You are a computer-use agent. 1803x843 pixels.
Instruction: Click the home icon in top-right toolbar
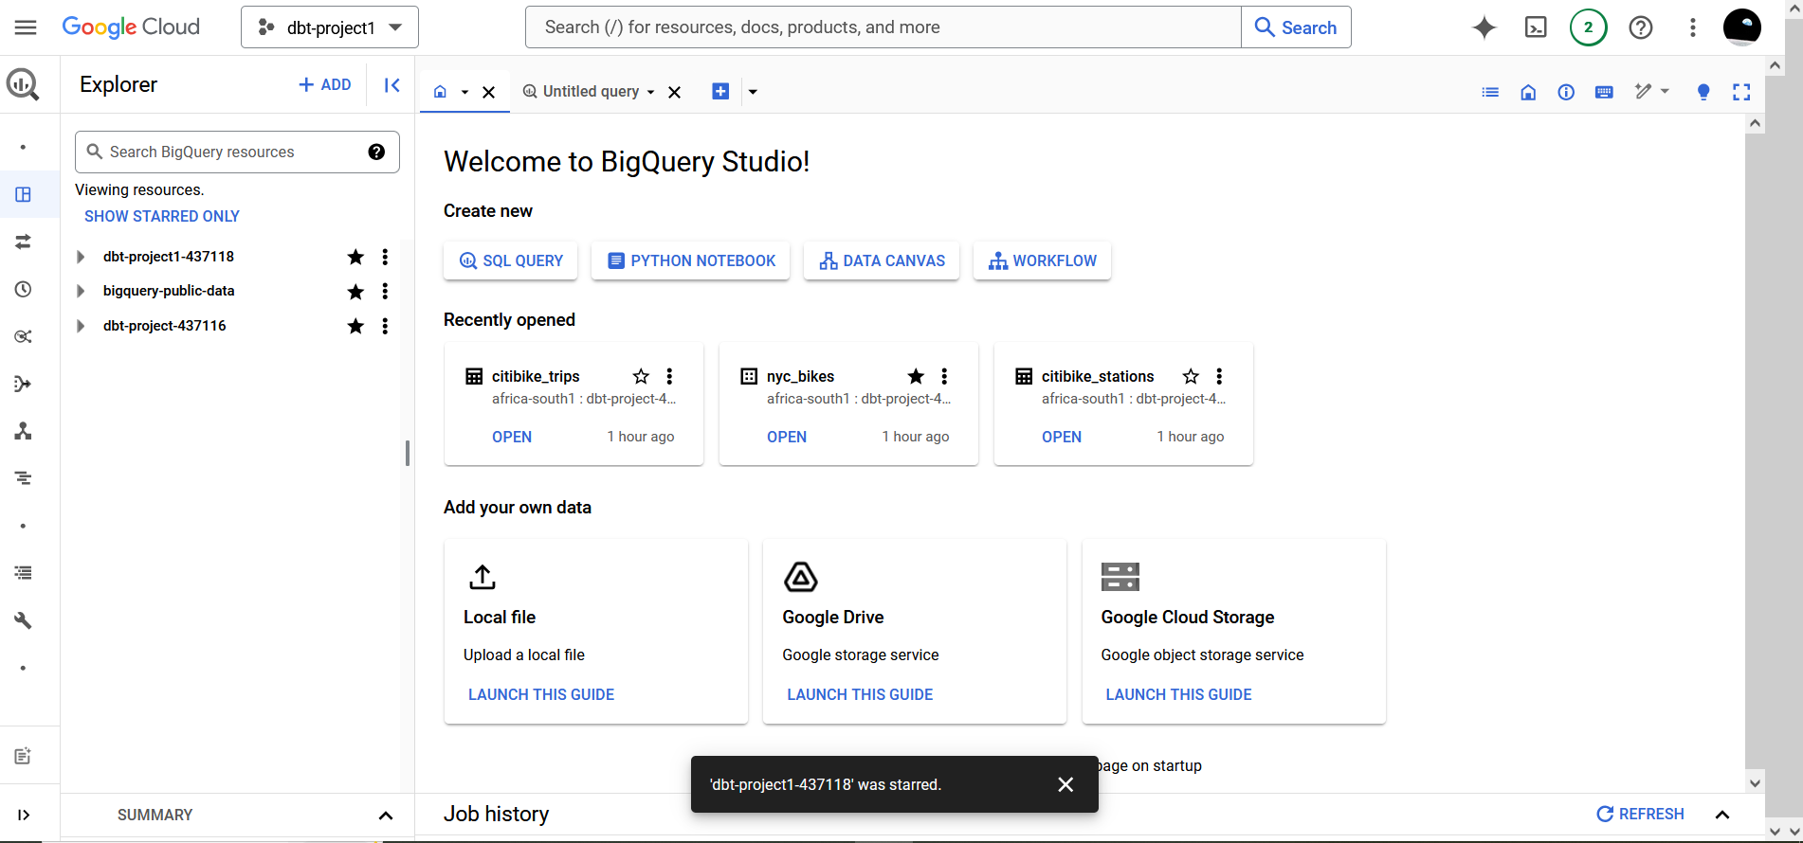coord(1528,92)
